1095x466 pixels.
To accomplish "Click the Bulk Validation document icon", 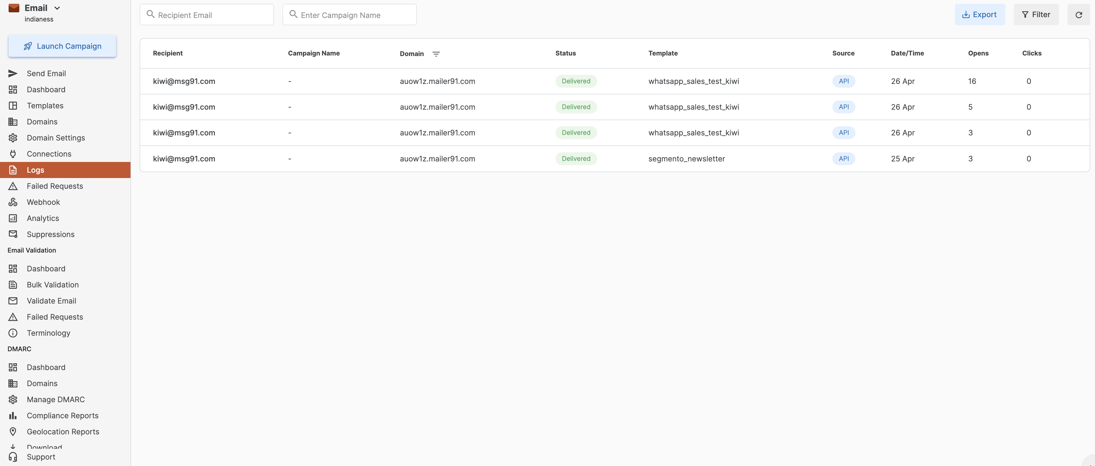I will pyautogui.click(x=13, y=285).
